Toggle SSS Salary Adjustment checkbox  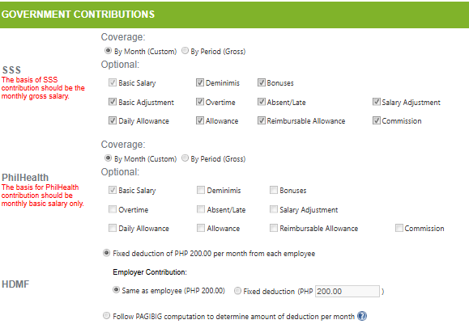[377, 102]
